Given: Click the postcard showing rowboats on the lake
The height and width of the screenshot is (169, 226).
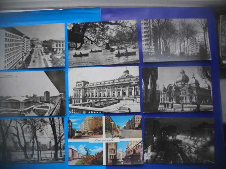Looking at the screenshot, I should [x=103, y=43].
